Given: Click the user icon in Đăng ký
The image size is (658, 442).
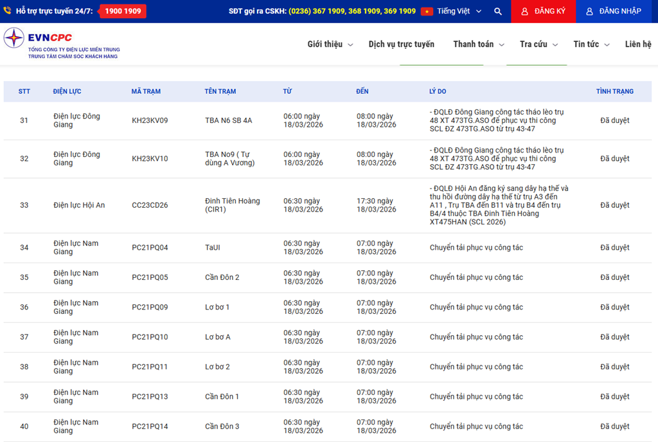Looking at the screenshot, I should pyautogui.click(x=524, y=12).
